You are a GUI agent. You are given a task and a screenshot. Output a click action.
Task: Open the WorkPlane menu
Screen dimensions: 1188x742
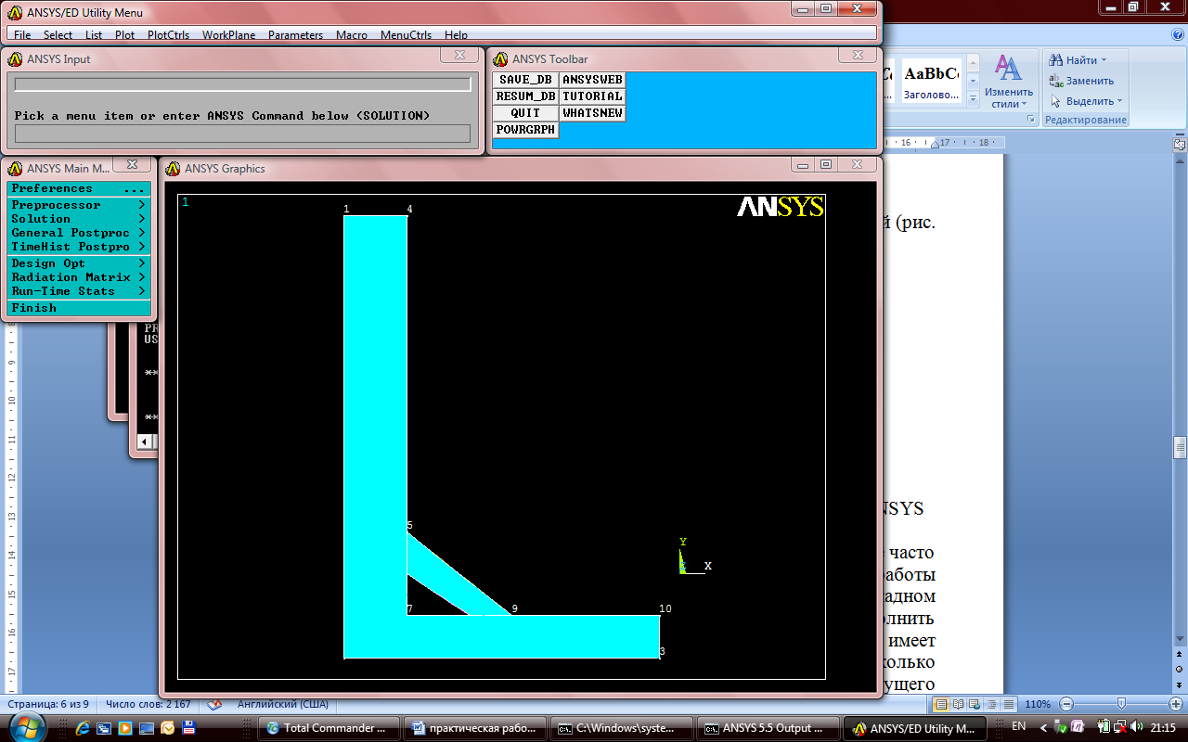(229, 35)
